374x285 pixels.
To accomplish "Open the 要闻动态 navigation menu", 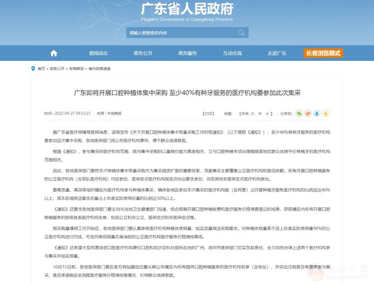I will click(x=98, y=53).
